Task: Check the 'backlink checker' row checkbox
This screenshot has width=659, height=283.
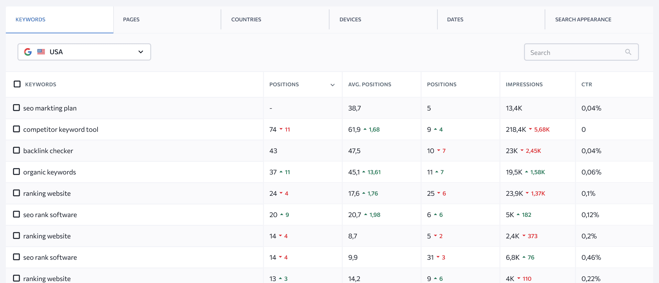Action: point(16,150)
